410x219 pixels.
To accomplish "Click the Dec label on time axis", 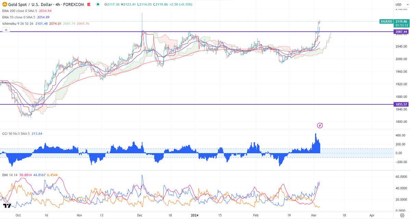I will pyautogui.click(x=140, y=215).
